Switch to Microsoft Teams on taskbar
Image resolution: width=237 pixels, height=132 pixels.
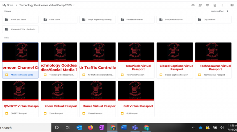click(135, 128)
